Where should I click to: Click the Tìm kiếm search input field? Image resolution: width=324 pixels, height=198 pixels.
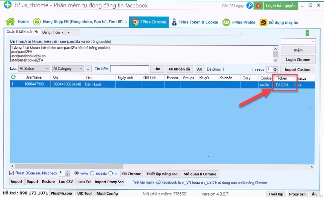129,69
